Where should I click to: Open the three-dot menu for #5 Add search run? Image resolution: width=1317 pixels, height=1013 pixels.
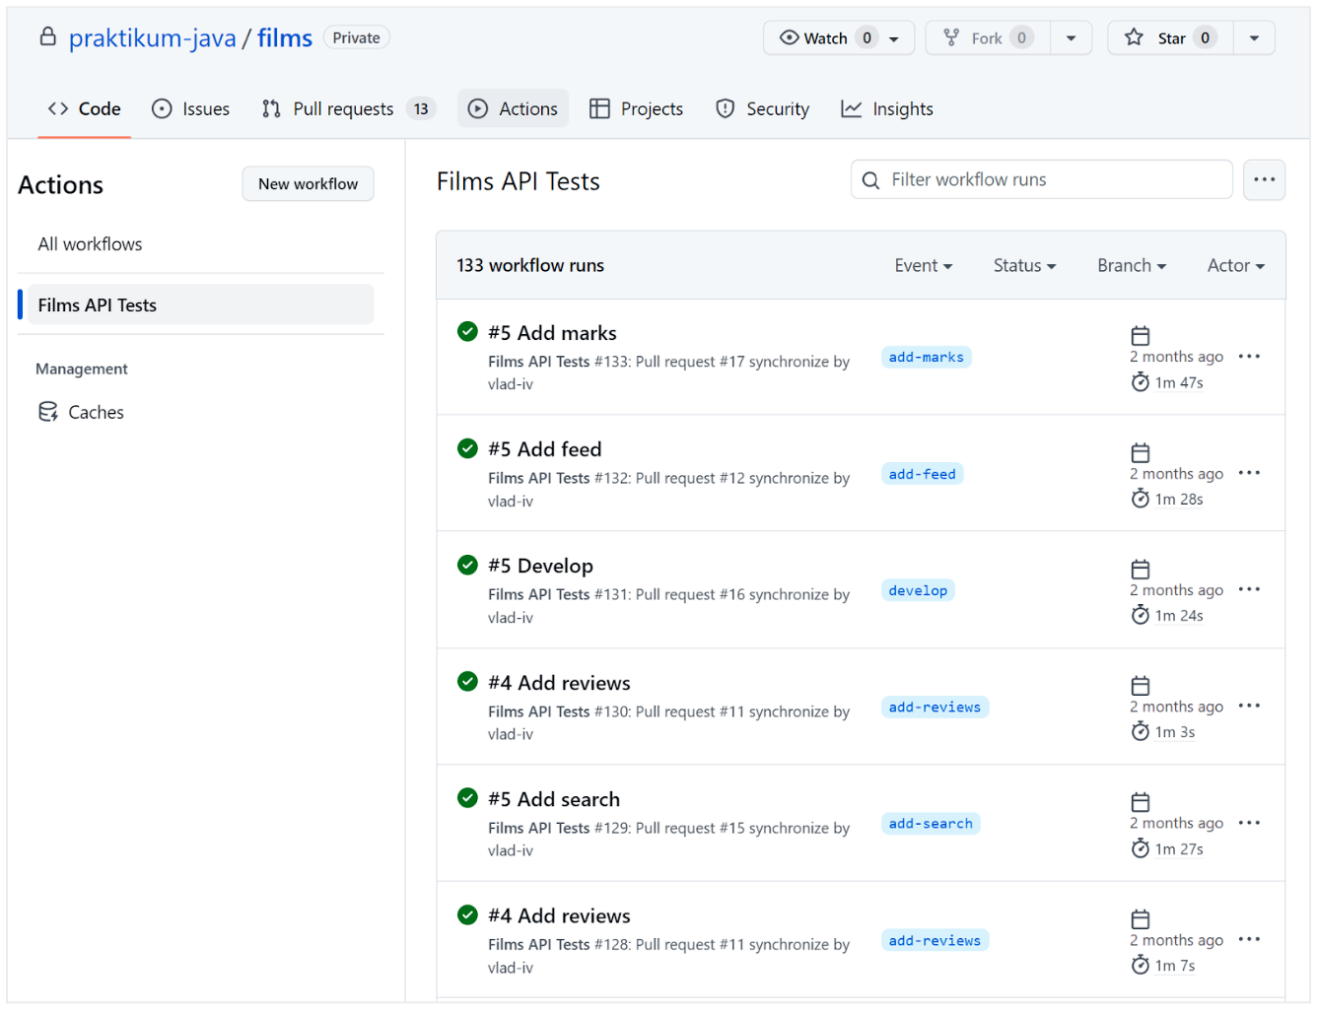pos(1249,823)
